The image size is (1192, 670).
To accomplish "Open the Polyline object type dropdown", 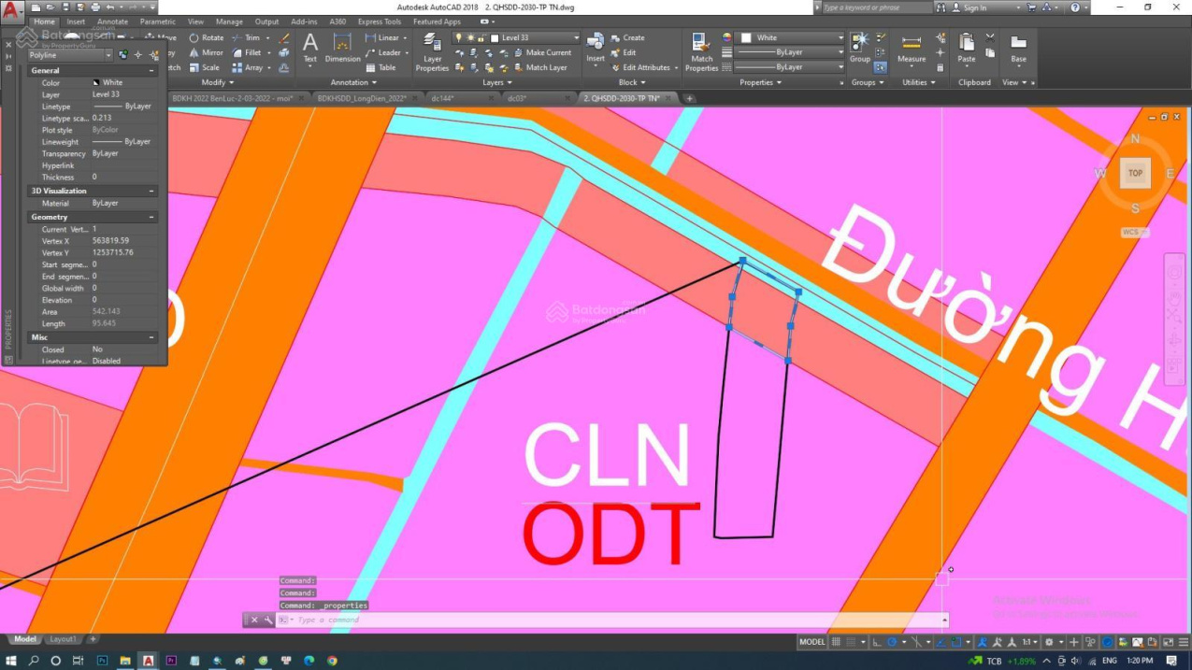I will pyautogui.click(x=70, y=55).
